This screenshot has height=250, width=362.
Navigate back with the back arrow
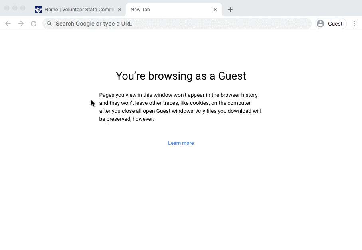8,24
